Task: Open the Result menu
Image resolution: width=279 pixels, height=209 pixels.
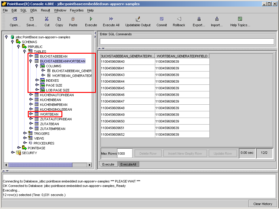Action: 45,10
